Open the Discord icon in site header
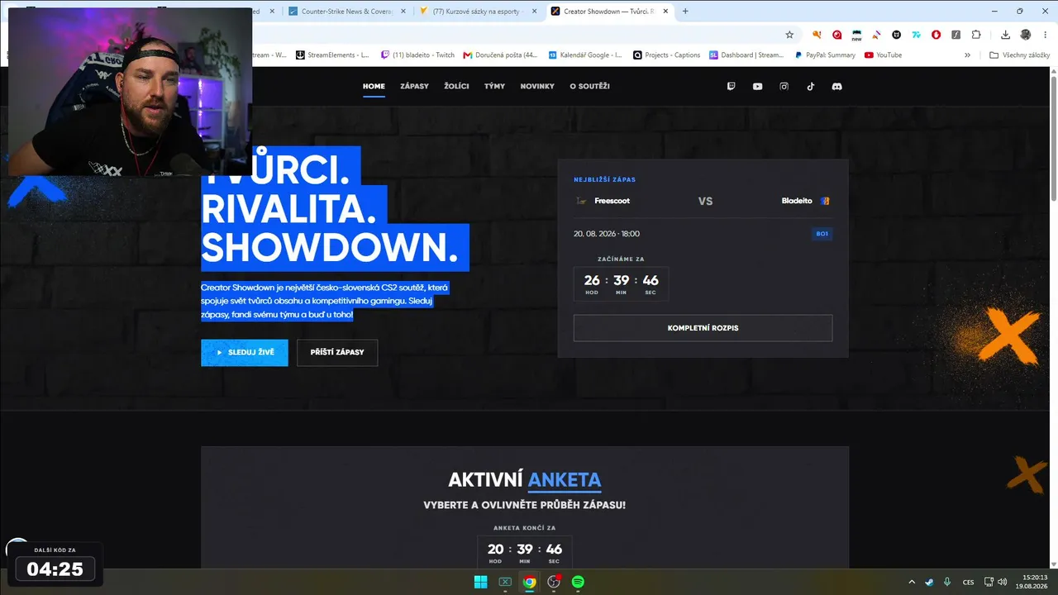 (x=836, y=86)
